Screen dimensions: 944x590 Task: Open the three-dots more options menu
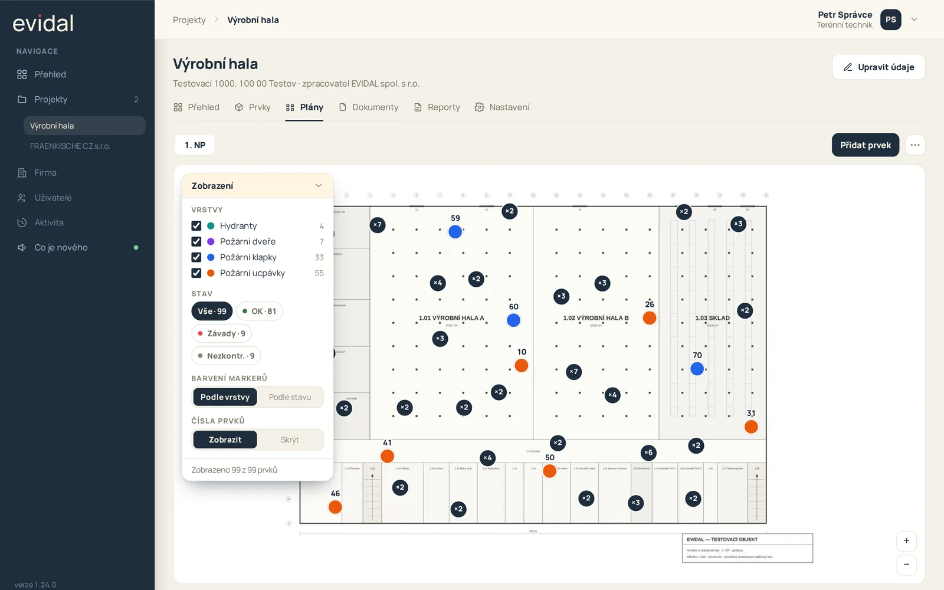click(x=915, y=145)
